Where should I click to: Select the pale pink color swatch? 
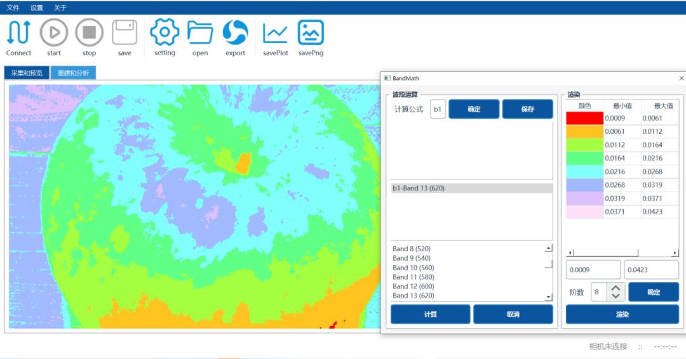[584, 212]
